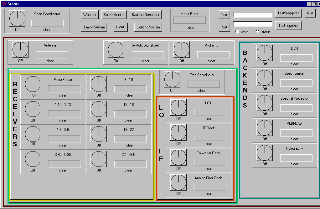Select the DCR knob in Backends
Image resolution: width=320 pixels, height=209 pixels.
264,52
